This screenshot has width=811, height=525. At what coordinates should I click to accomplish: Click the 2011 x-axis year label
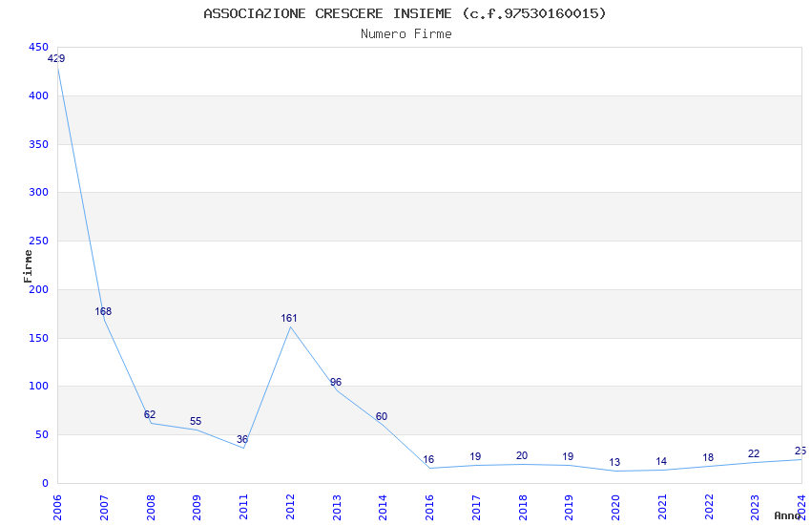coord(243,507)
